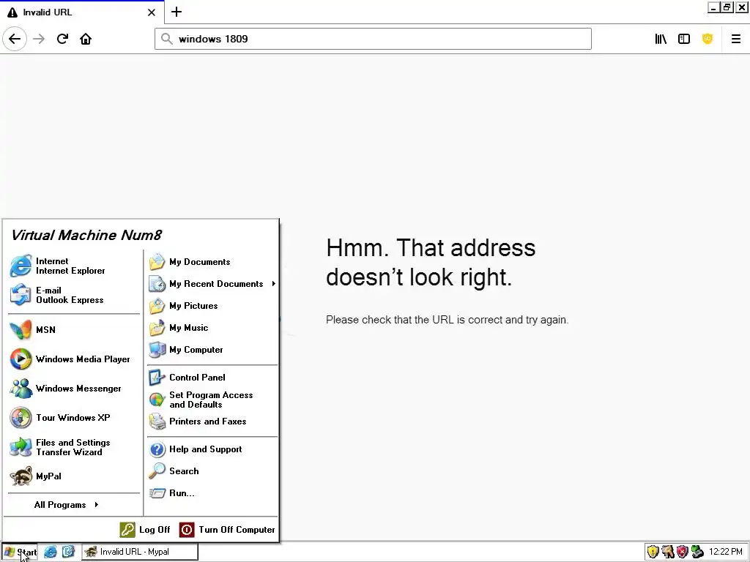The height and width of the screenshot is (562, 750).
Task: Launch MSN from the Start menu
Action: (74, 330)
